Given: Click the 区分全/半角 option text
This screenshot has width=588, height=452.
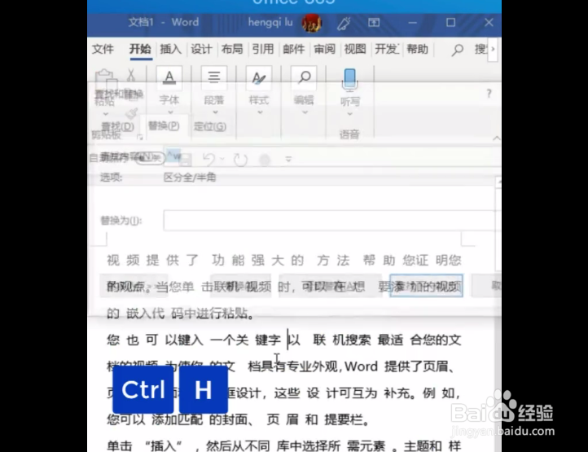Looking at the screenshot, I should [190, 178].
